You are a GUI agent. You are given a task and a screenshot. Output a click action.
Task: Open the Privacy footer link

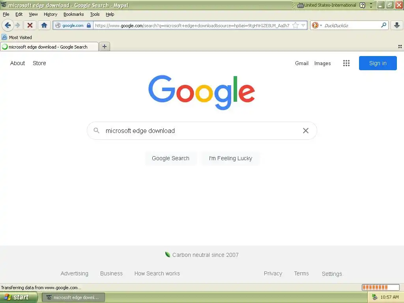[x=273, y=273]
